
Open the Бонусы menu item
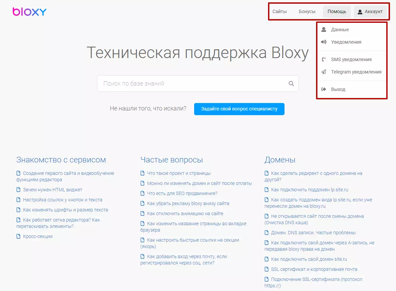(x=307, y=12)
